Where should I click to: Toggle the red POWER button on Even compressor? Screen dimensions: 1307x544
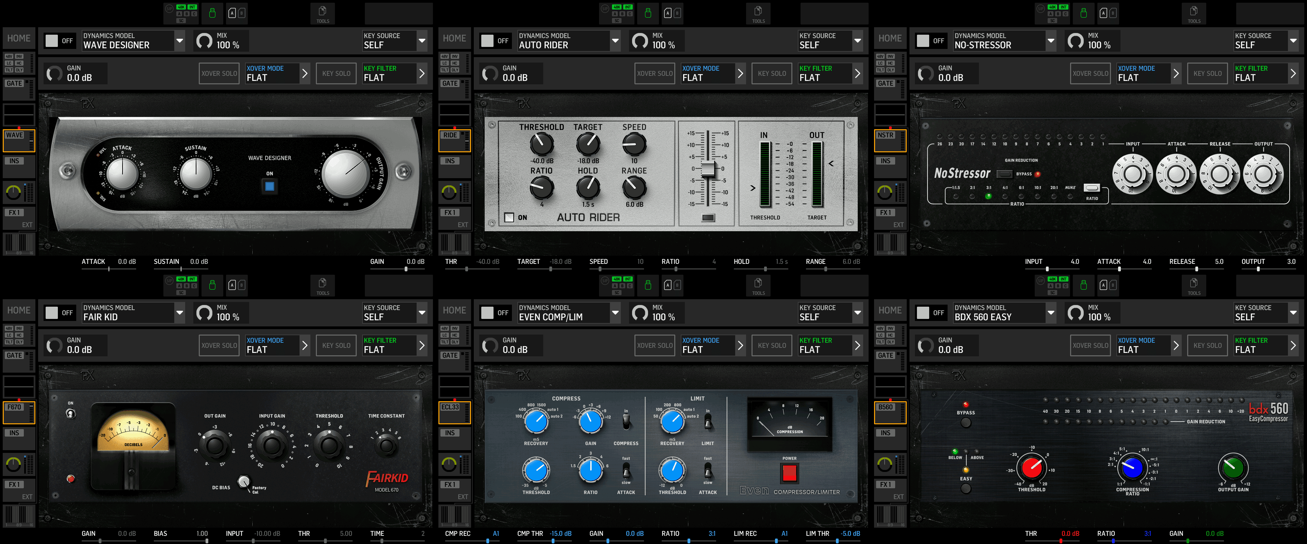(x=789, y=473)
